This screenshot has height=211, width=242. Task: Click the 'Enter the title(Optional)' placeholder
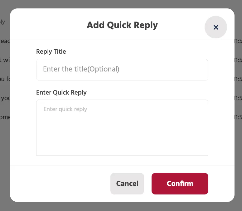click(81, 69)
